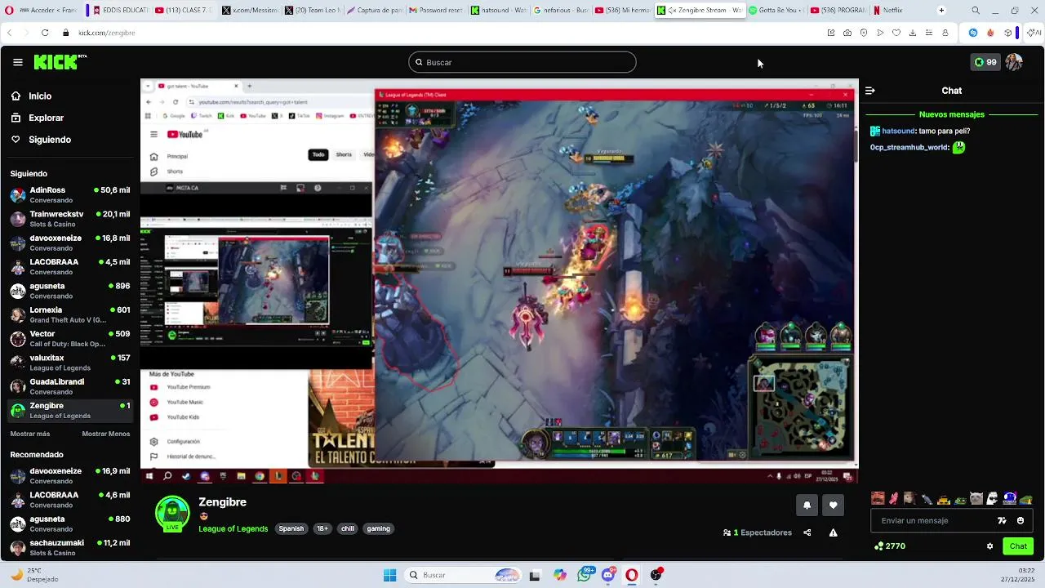Switch to the Password reset Gmail tab
1045x588 pixels.
point(436,11)
